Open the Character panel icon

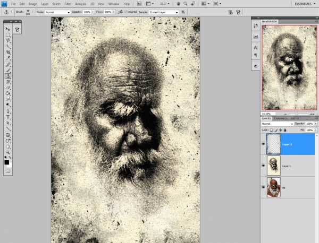(x=256, y=48)
